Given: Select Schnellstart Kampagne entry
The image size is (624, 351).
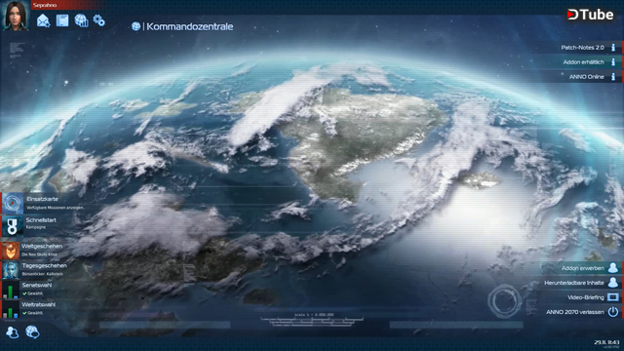Looking at the screenshot, I should point(41,225).
